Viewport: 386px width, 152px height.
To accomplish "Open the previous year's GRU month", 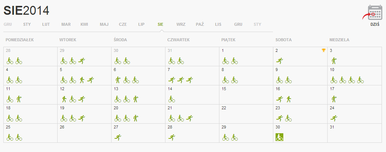I will [x=8, y=25].
